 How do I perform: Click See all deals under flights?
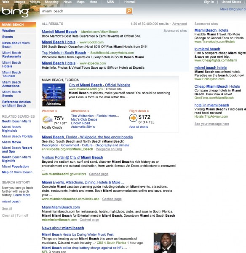[x=139, y=127]
